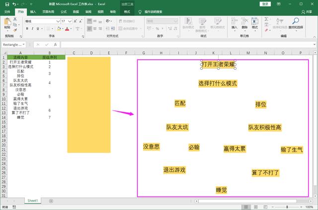Click the Format cells icon

[255, 23]
